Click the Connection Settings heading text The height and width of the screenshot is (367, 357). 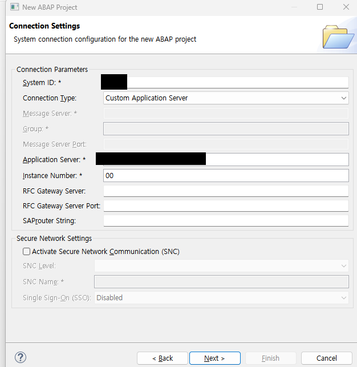(44, 26)
